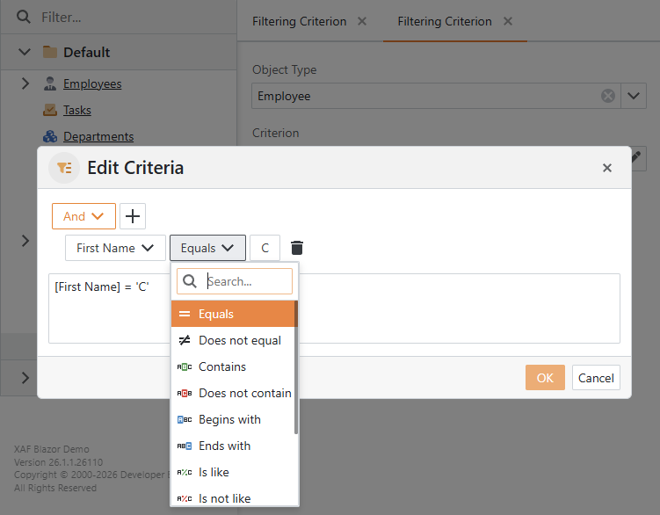Click the Departments cubes icon
Screen dimensions: 660x515
point(50,136)
